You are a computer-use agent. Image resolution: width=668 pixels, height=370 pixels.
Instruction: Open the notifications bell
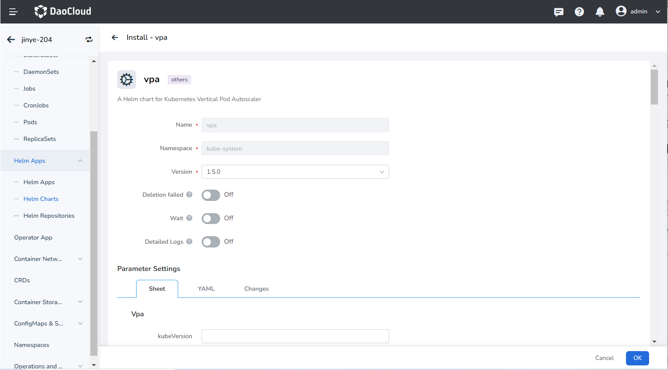click(x=600, y=12)
